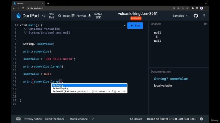
Task: Click the Reset button text
Action: point(67,16)
